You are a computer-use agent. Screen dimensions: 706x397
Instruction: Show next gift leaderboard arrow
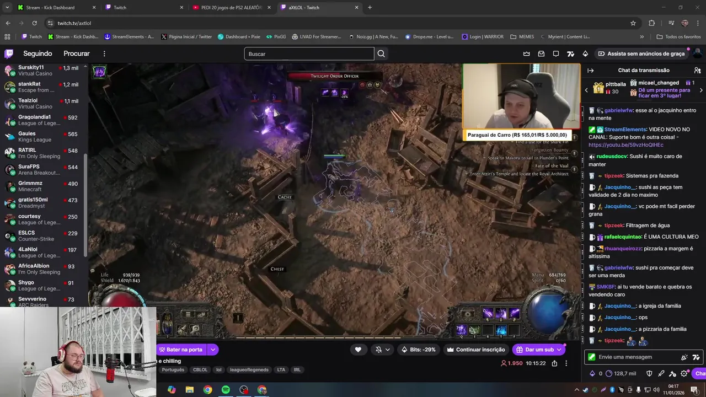pyautogui.click(x=701, y=90)
